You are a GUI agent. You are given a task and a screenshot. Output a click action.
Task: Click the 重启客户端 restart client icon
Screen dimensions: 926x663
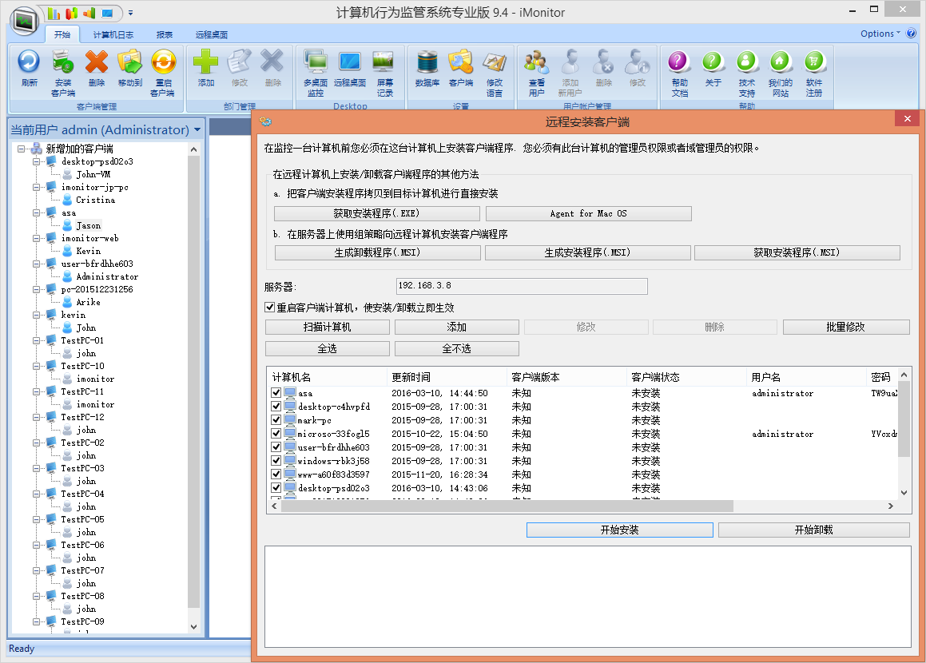pyautogui.click(x=164, y=62)
